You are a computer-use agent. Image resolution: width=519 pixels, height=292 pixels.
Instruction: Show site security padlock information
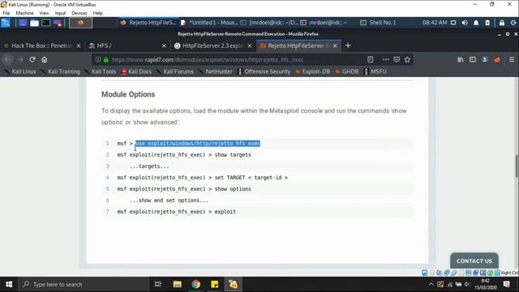click(x=106, y=59)
